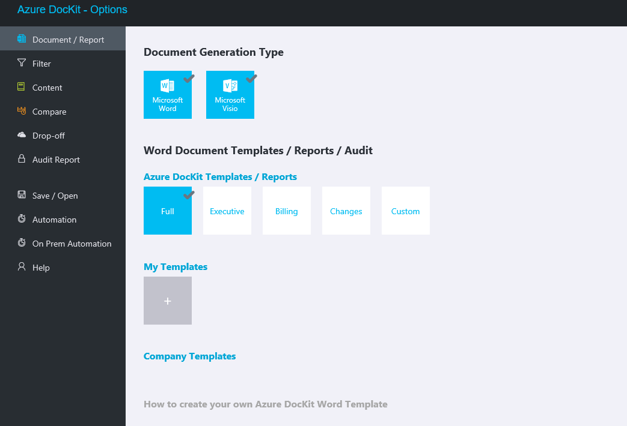
Task: Click the Full template checkmark
Action: click(189, 194)
